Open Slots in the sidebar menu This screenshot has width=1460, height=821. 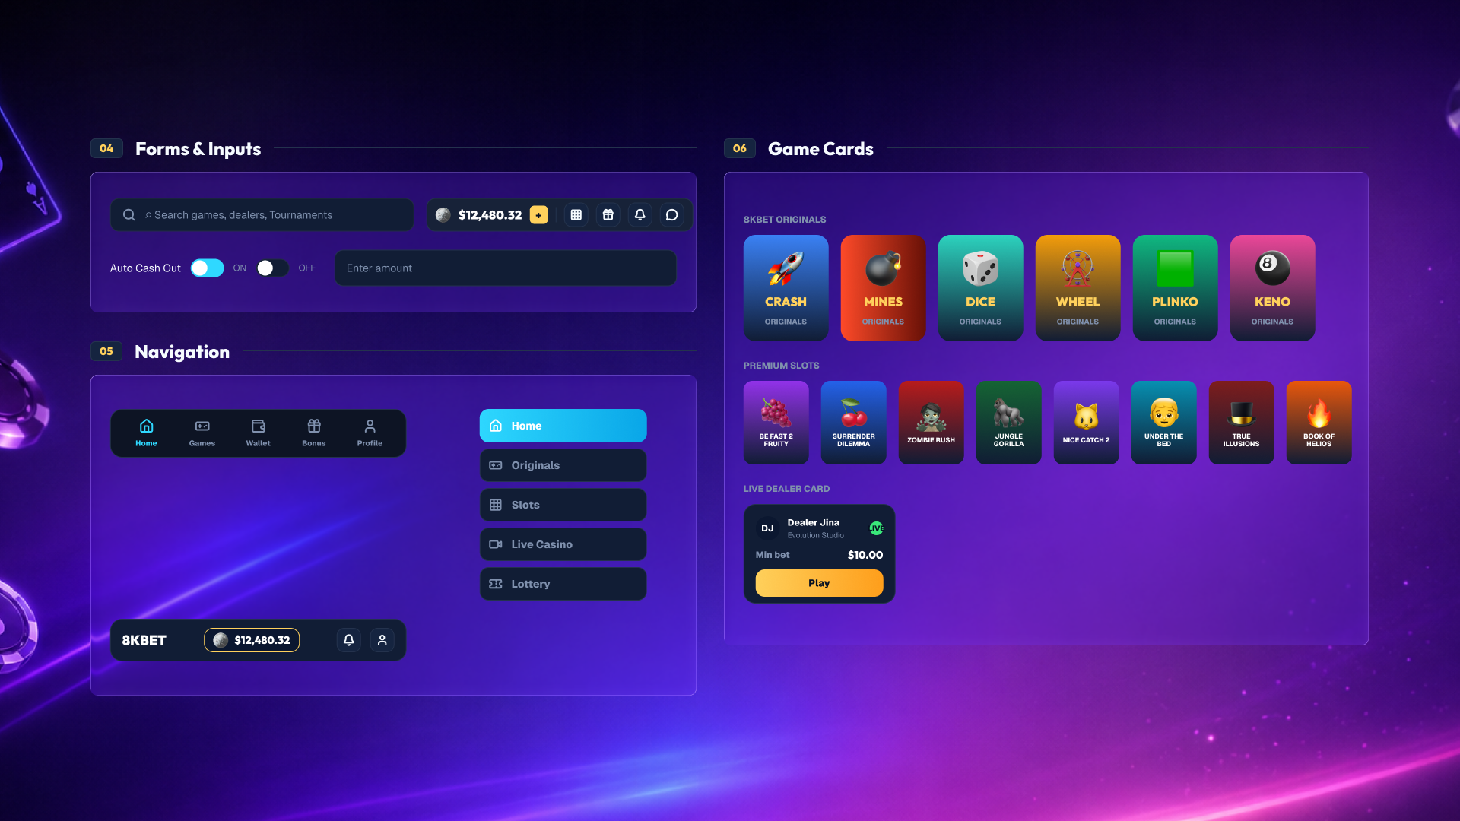coord(563,505)
